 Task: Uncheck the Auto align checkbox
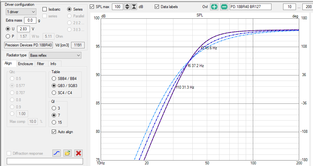[x=54, y=132]
